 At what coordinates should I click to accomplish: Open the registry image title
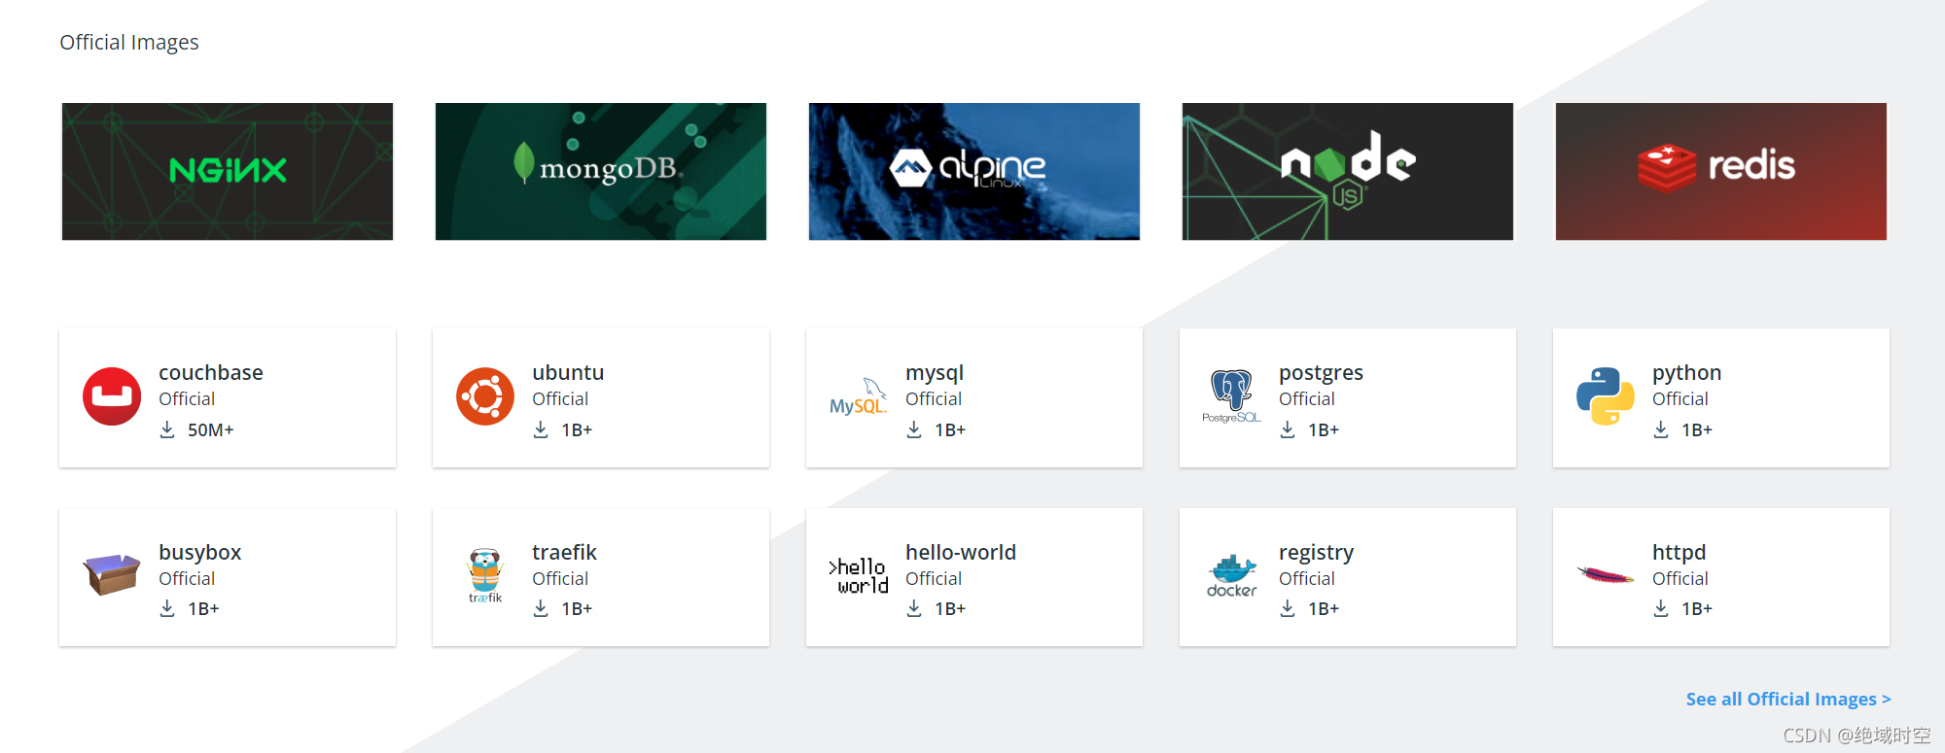1316,553
